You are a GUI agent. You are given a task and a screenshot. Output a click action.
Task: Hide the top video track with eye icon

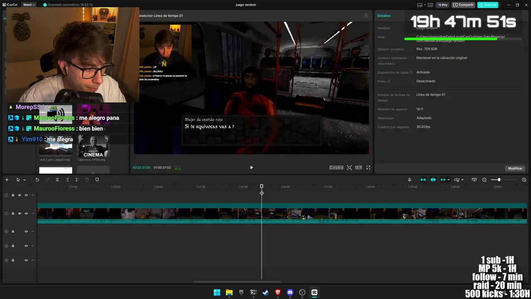tap(19, 195)
